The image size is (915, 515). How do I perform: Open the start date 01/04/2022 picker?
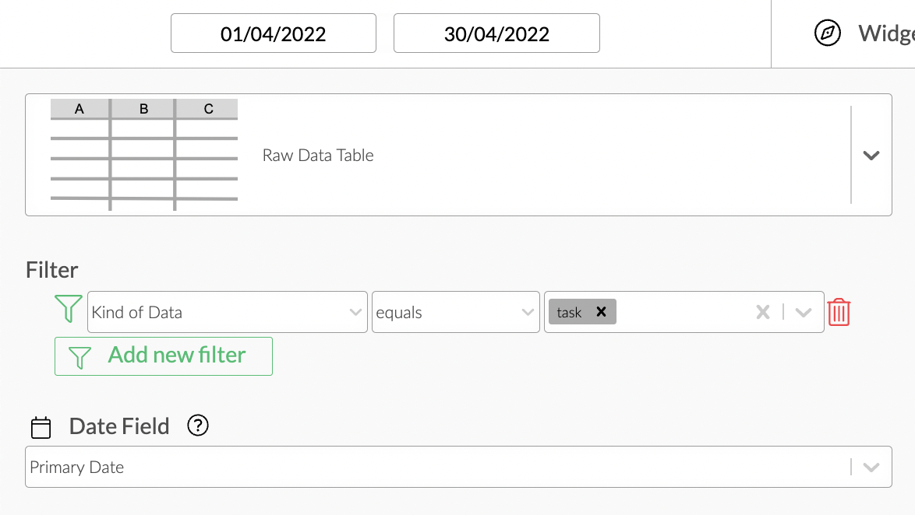coord(274,33)
